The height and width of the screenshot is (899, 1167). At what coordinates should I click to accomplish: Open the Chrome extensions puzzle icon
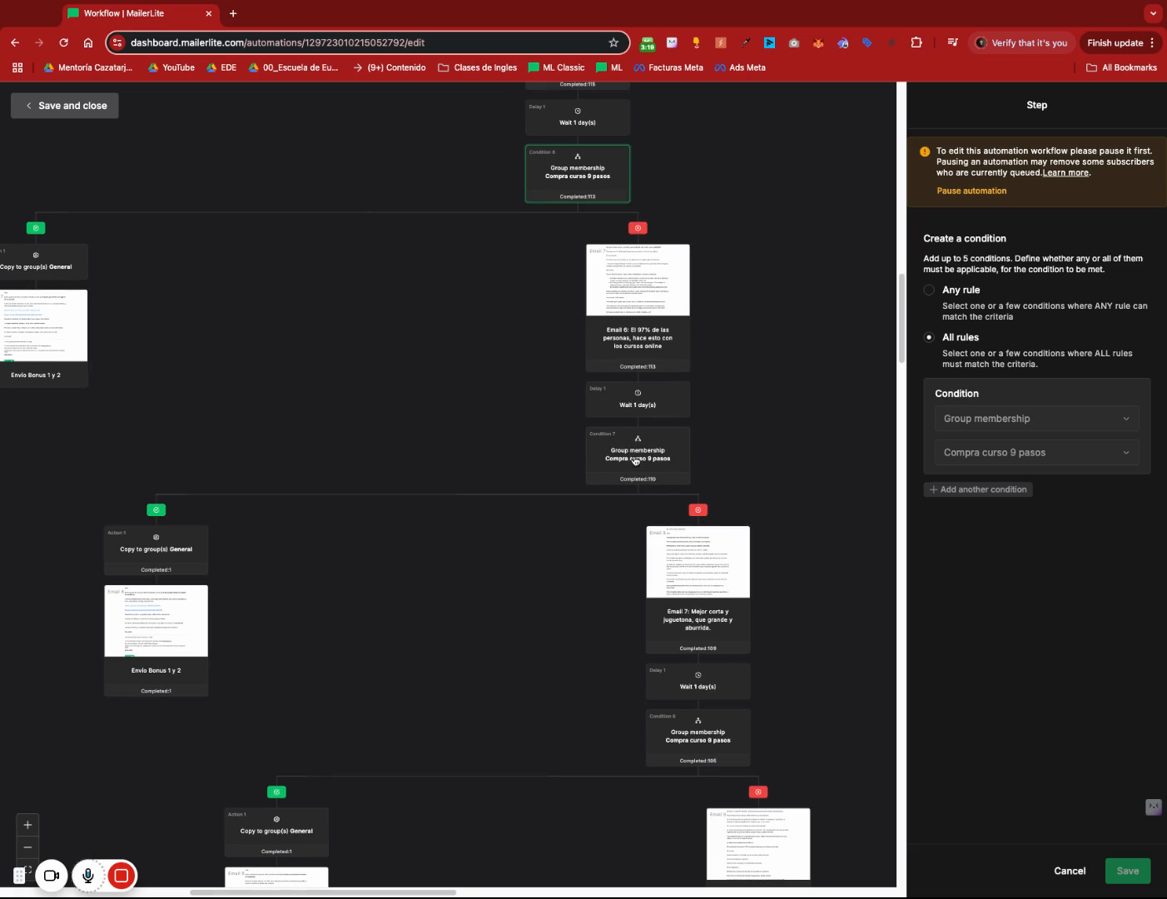(x=916, y=42)
